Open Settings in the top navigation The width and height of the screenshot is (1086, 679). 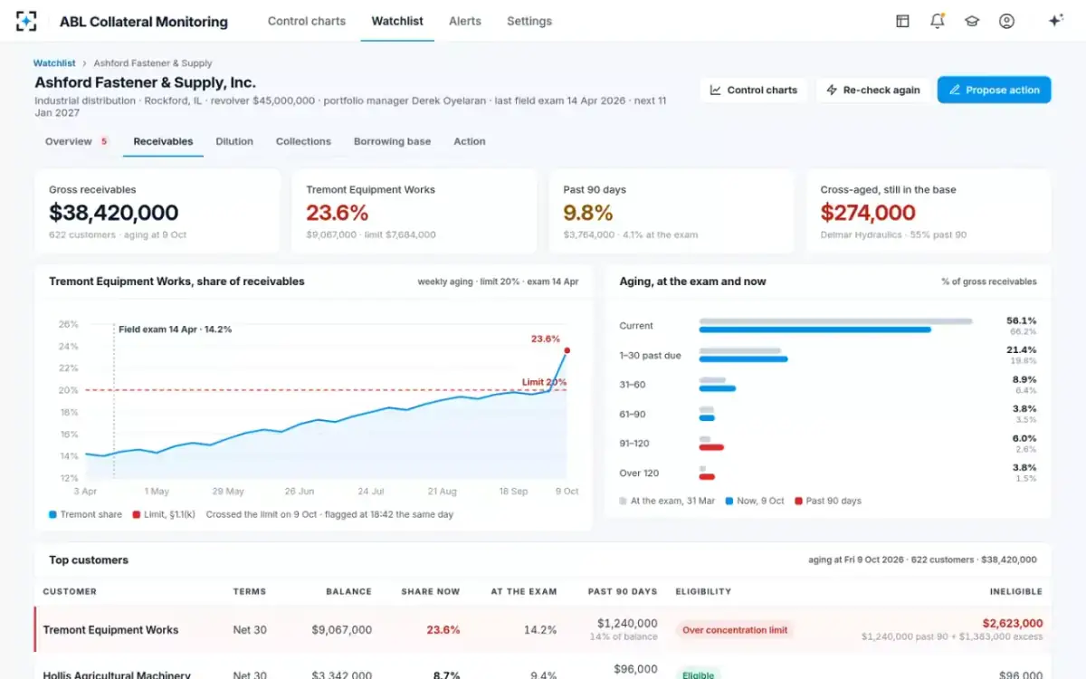tap(529, 21)
